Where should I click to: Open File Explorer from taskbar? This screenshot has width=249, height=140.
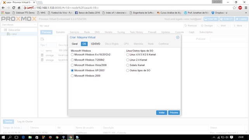point(30,137)
